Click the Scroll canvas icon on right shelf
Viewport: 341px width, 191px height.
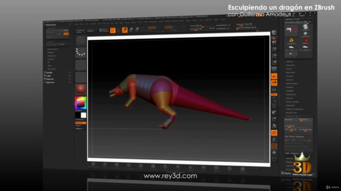[x=274, y=42]
